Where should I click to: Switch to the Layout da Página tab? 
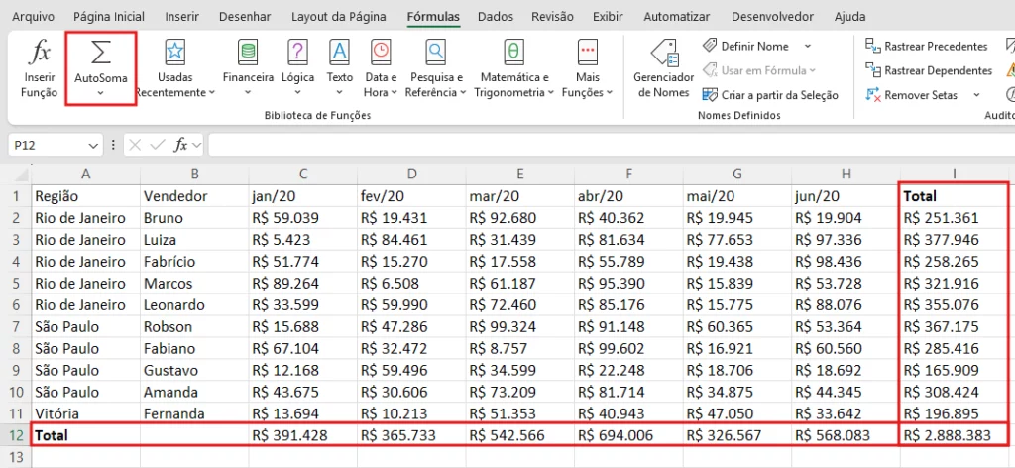tap(339, 17)
